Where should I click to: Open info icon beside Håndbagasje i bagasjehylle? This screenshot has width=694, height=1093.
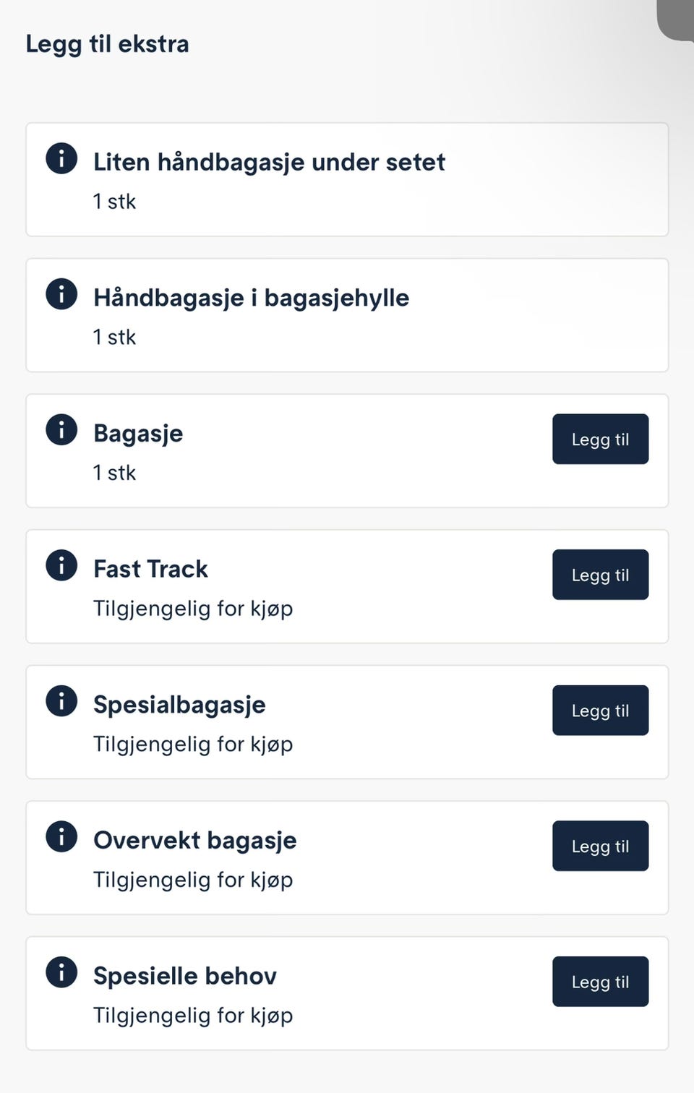tap(61, 294)
